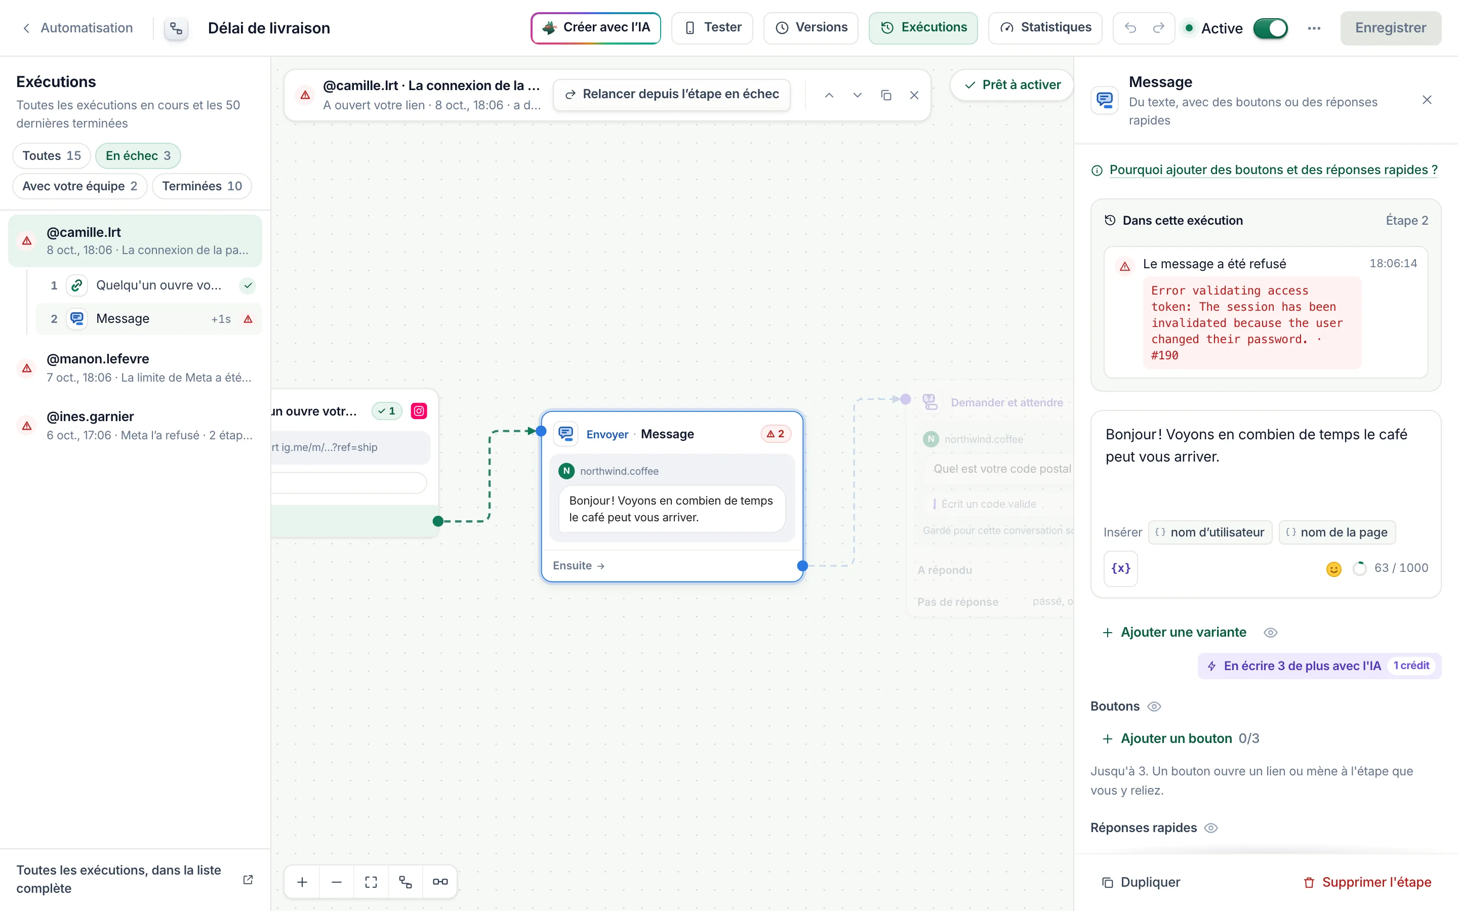The image size is (1458, 911).
Task: Open the full executions list via the external-link icon
Action: pyautogui.click(x=248, y=880)
